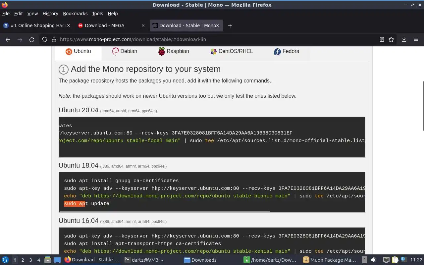424x265 pixels.
Task: Open the Tools menu
Action: 98,14
